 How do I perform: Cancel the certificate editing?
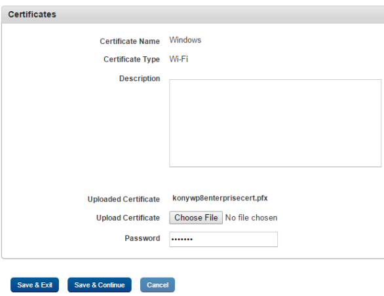tap(157, 285)
